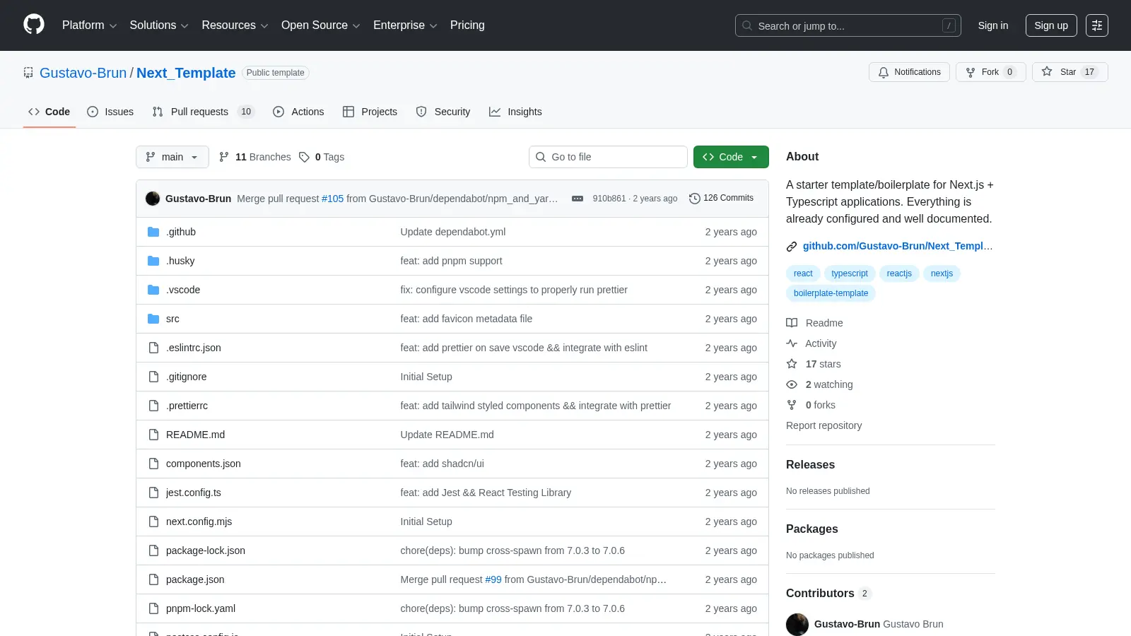
Task: Click the commit history clock icon
Action: pos(695,199)
